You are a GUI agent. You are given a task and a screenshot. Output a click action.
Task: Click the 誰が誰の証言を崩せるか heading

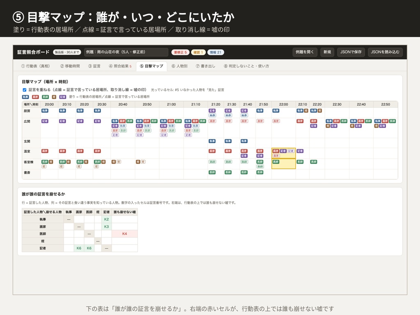(43, 194)
